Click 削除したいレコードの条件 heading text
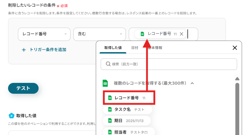248x135 pixels. 32,5
